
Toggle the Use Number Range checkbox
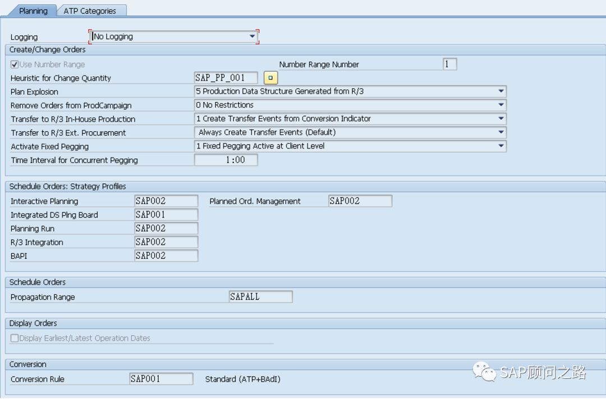point(15,64)
